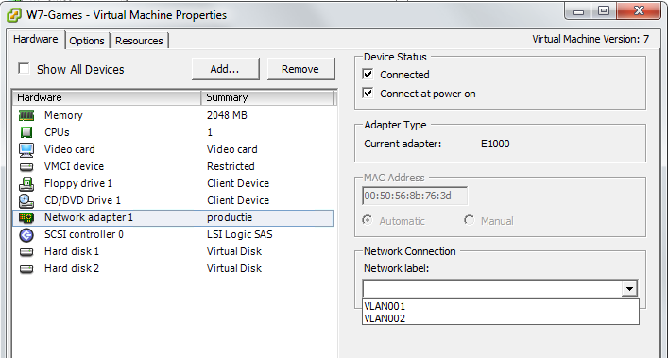This screenshot has width=668, height=358.
Task: Select the VMCI device row
Action: point(173,166)
